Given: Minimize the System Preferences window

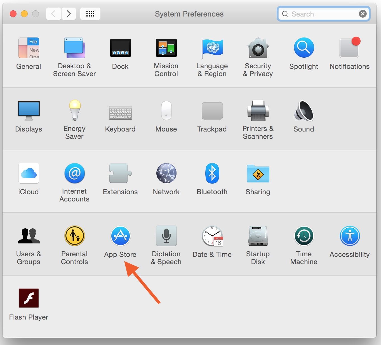Looking at the screenshot, I should click(x=24, y=14).
